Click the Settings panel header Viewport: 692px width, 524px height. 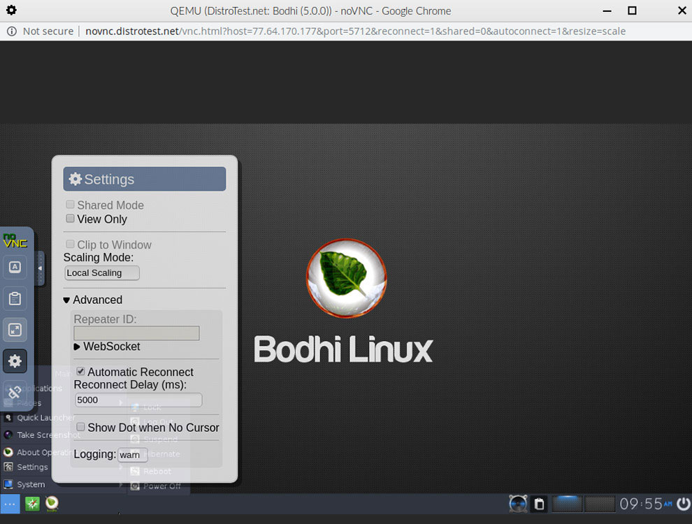click(144, 179)
